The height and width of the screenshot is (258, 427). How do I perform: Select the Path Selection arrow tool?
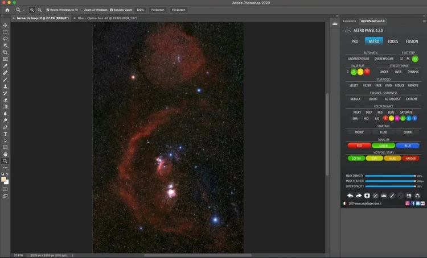coord(5,141)
